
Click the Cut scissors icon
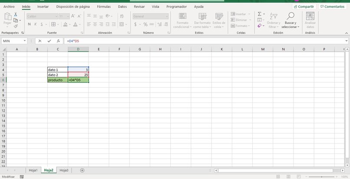coord(15,14)
